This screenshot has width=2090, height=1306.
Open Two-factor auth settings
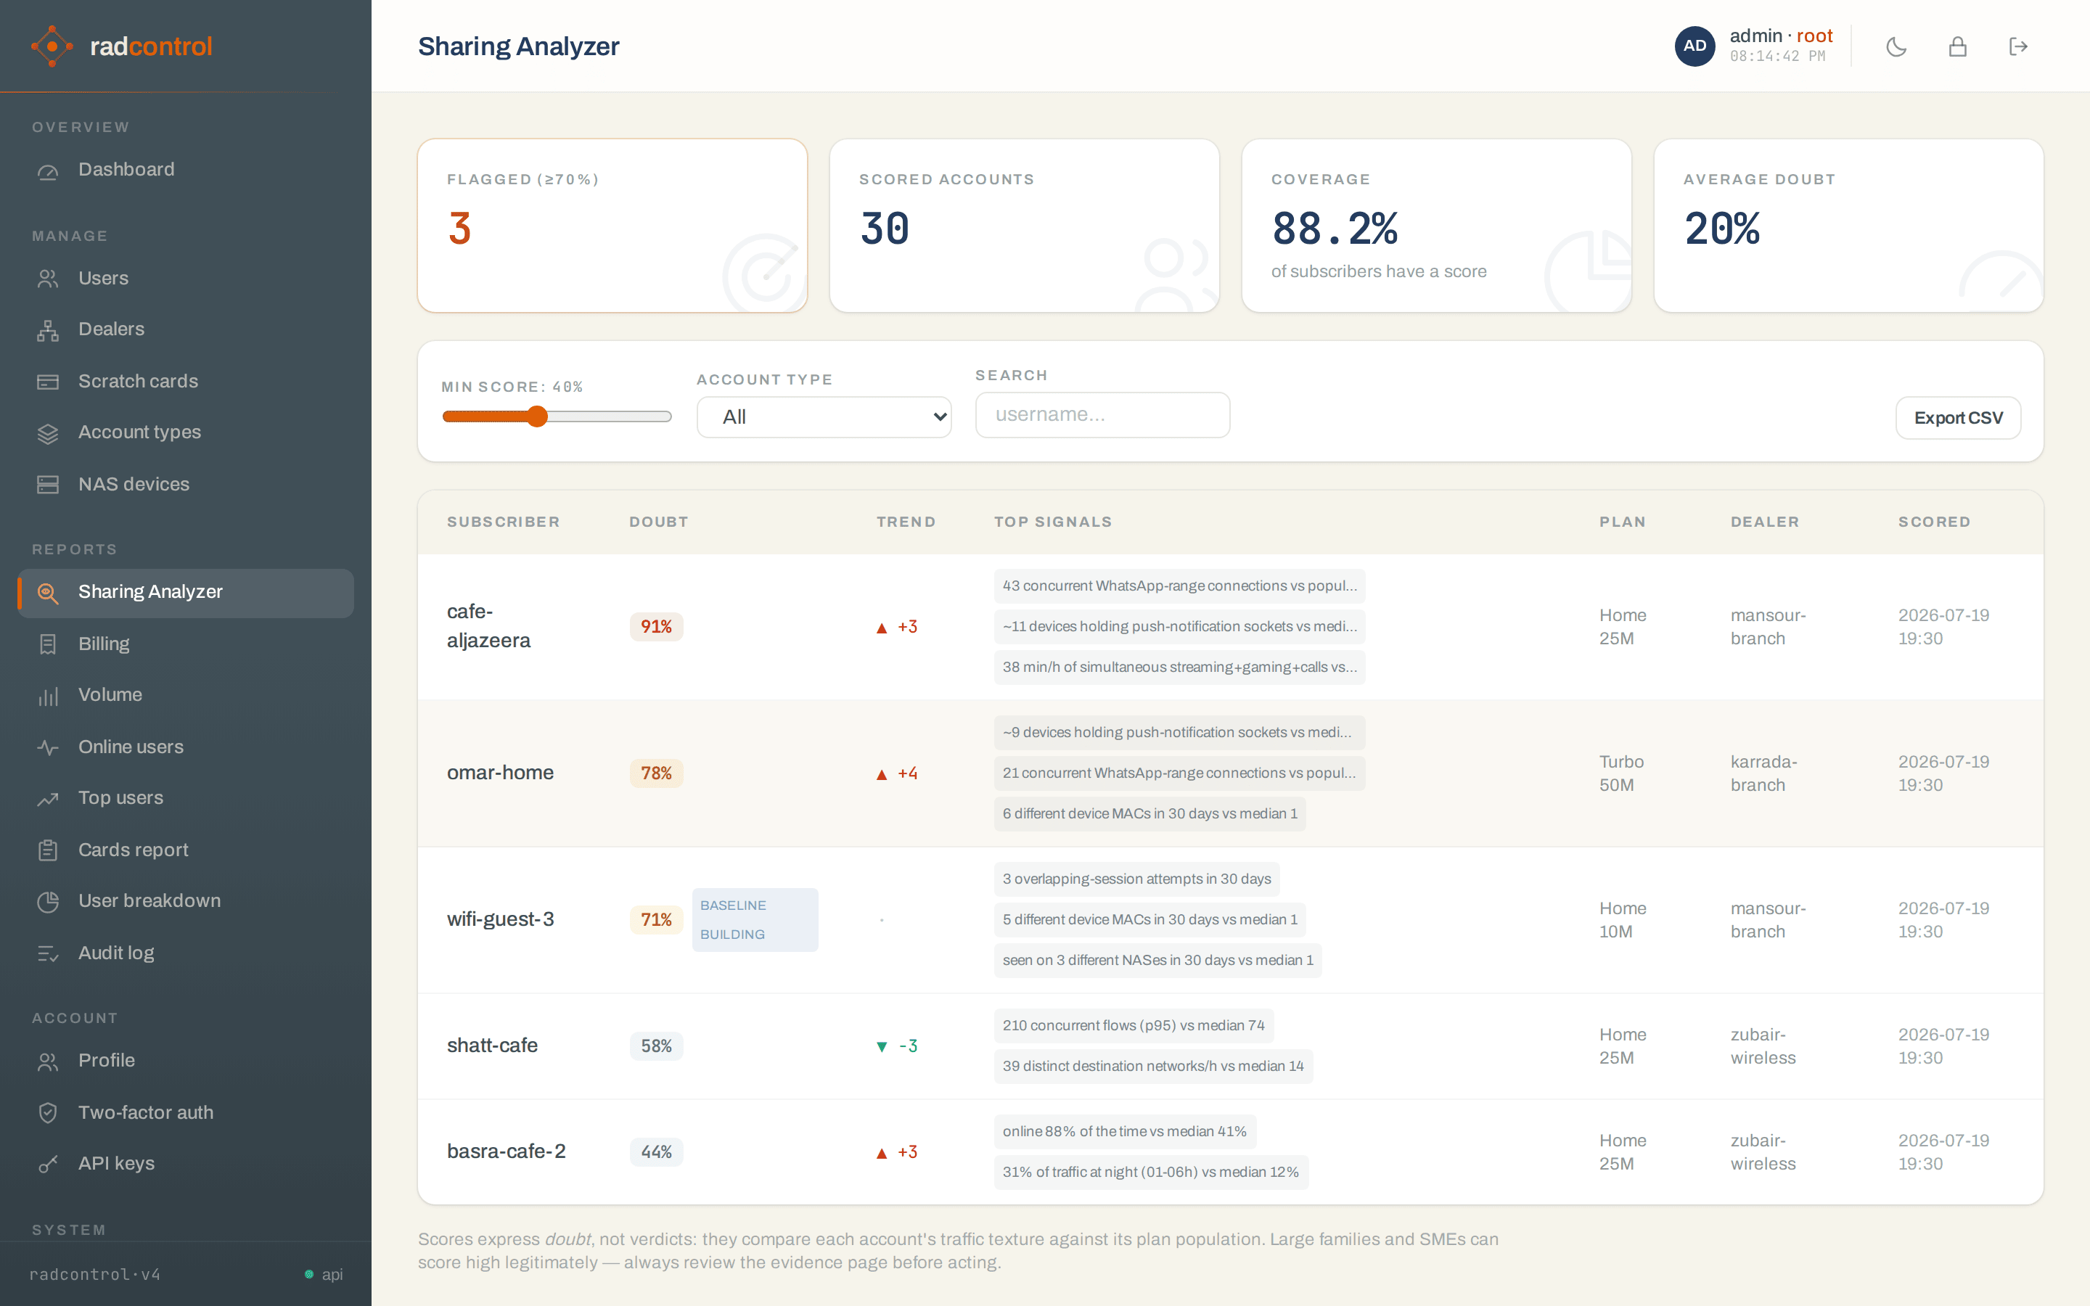click(x=186, y=1112)
